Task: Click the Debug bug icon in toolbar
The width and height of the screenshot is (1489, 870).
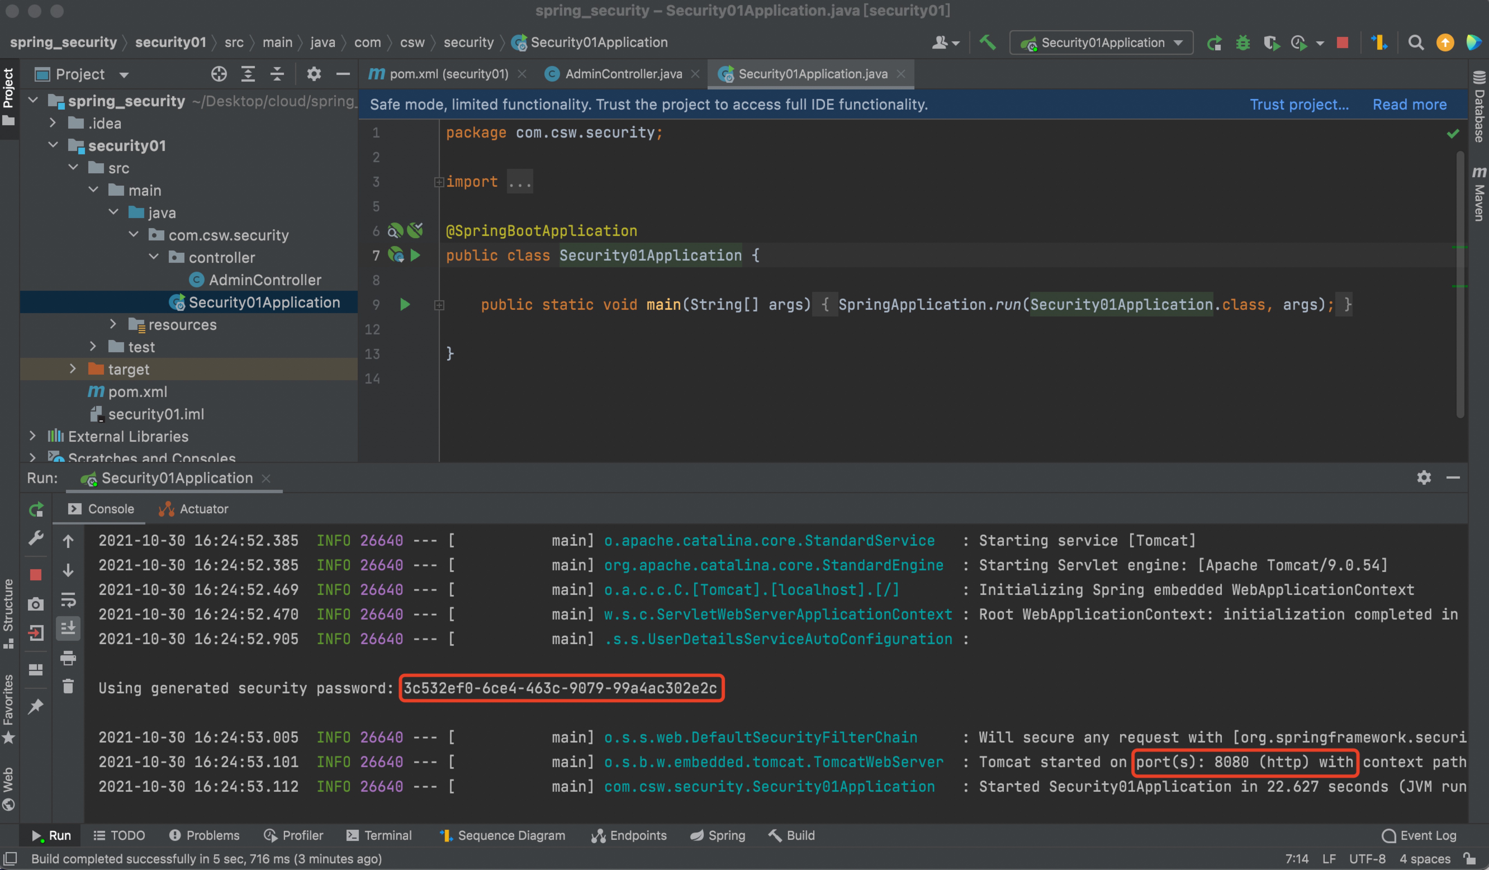Action: (x=1243, y=42)
